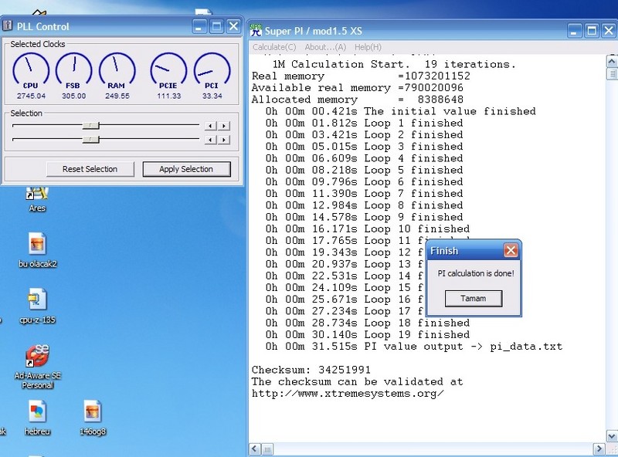Screen dimensions: 618x457
Task: Click the upper Selection slider thumb
Action: pyautogui.click(x=90, y=125)
